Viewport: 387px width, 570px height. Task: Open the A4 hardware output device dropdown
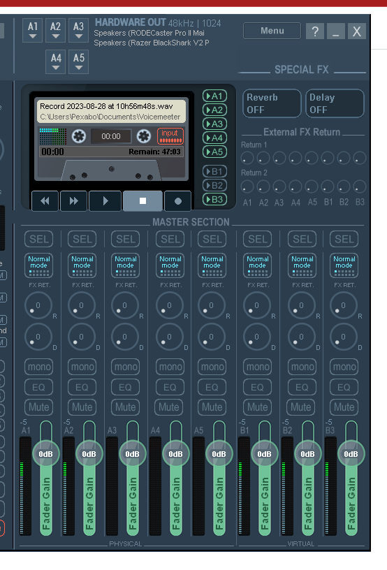coord(56,61)
